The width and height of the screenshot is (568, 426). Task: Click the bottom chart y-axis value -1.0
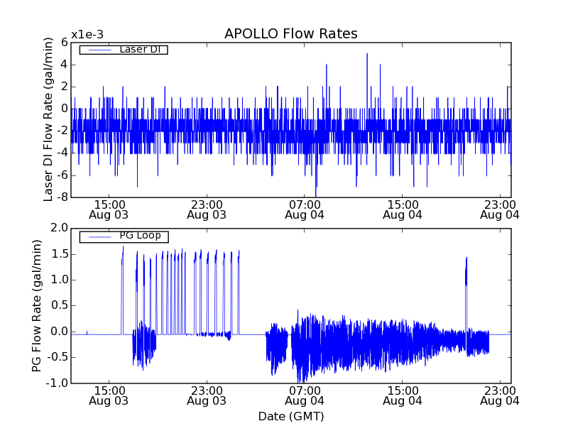click(58, 383)
